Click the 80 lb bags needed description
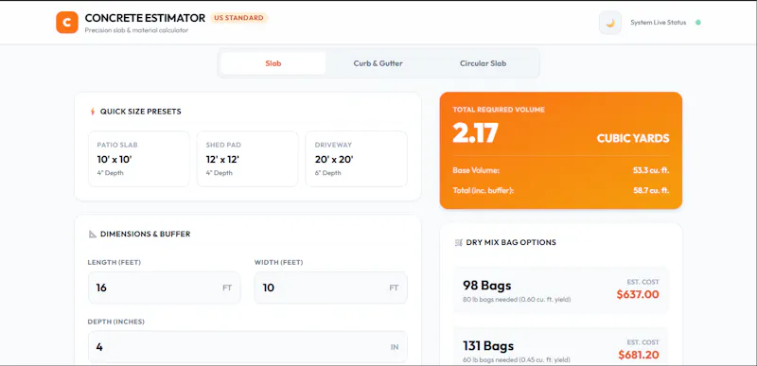Screen dimensions: 757x366 click(517, 300)
